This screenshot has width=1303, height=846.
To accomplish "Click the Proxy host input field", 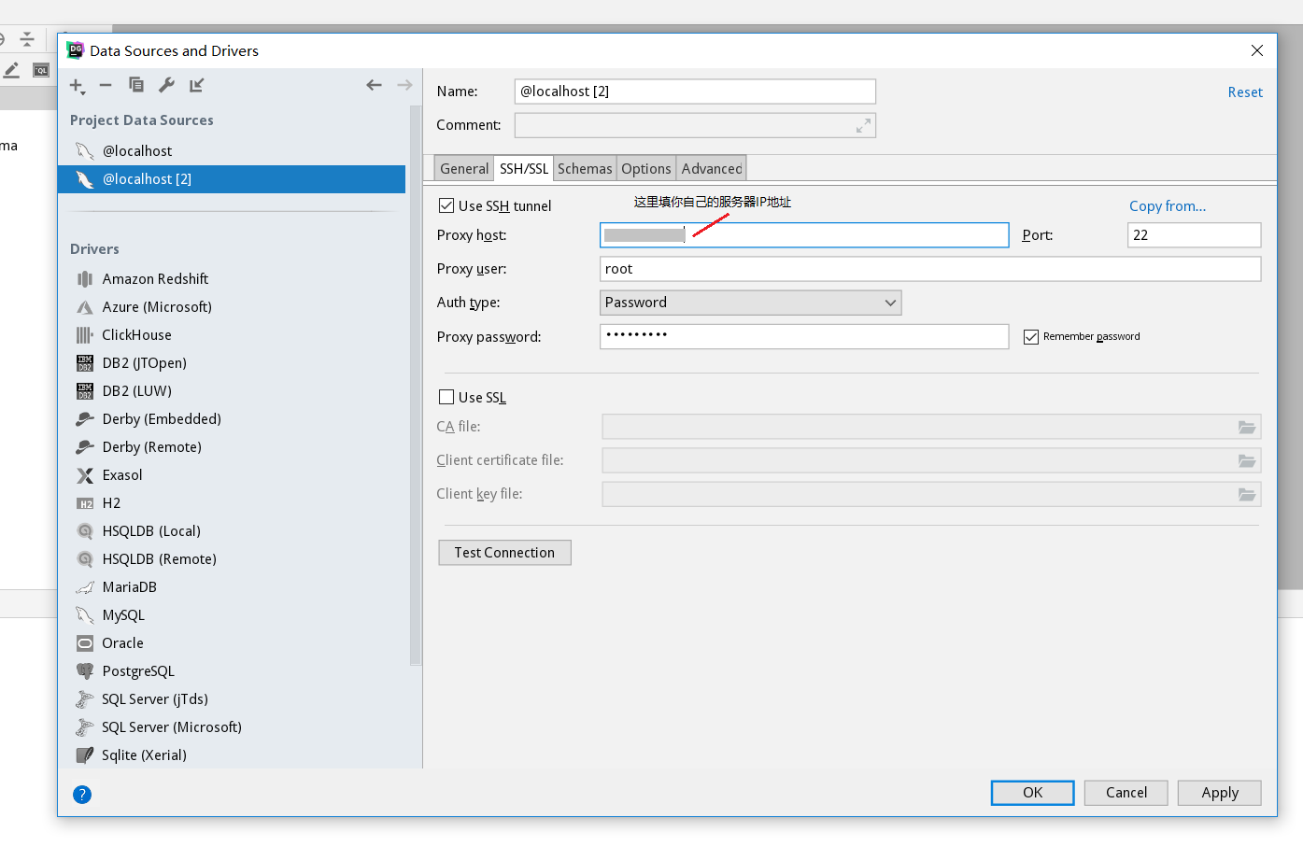I will [804, 235].
